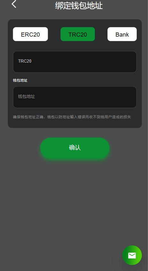Image resolution: width=148 pixels, height=271 pixels.
Task: Select the ERC20 network option
Action: tap(30, 34)
